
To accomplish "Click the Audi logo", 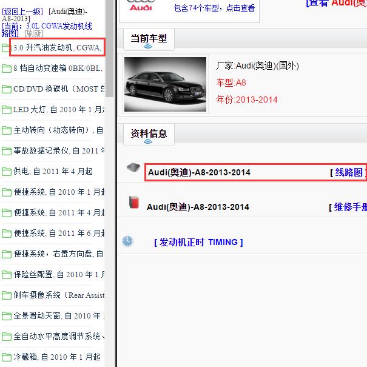I will pos(141,5).
